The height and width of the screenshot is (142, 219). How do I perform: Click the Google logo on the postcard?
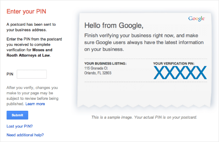point(196,19)
